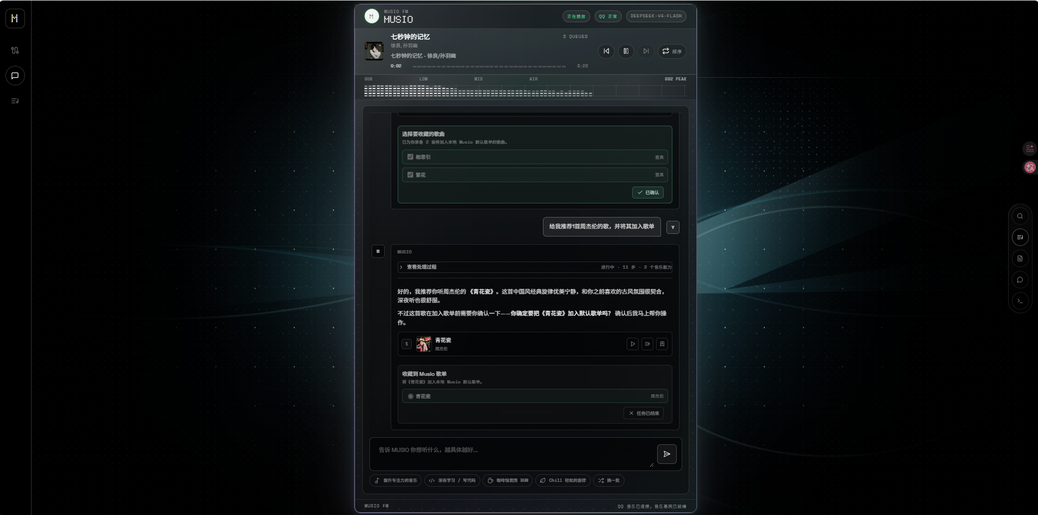1038x515 pixels.
Task: Open the playlist queue icon in right dock
Action: (1020, 237)
